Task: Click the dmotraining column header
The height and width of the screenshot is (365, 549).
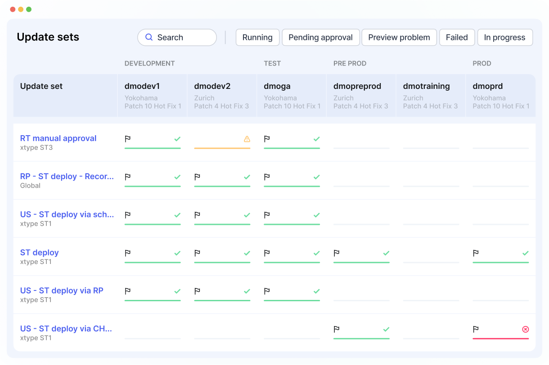Action: (431, 96)
